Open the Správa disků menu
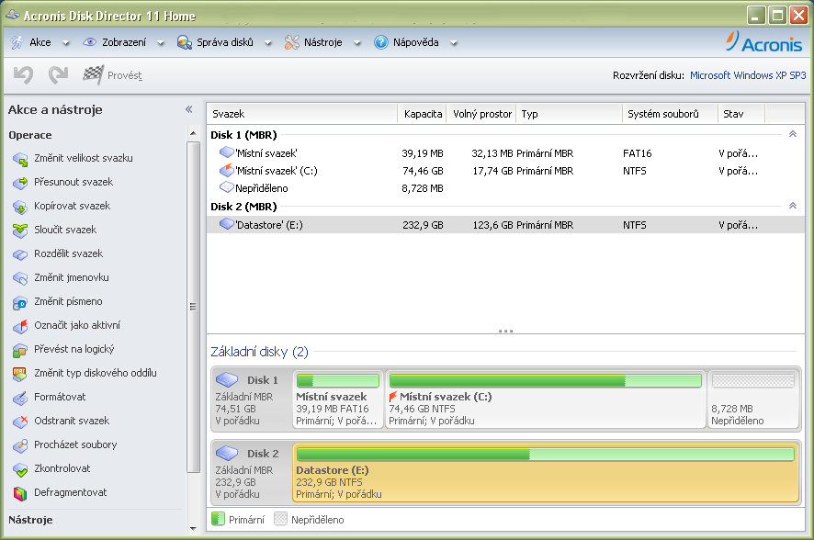814x540 pixels. [x=225, y=42]
